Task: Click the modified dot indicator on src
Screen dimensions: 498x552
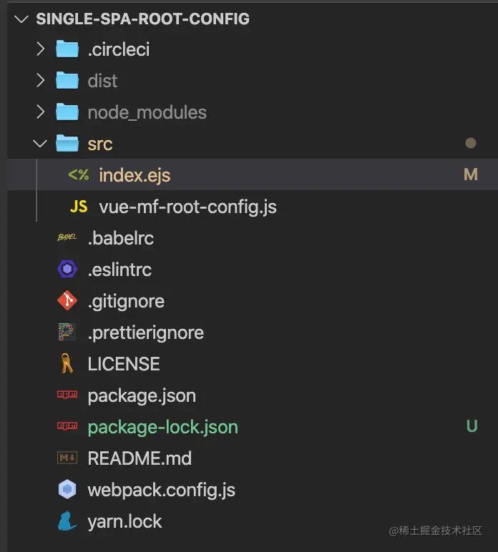Action: (x=470, y=144)
